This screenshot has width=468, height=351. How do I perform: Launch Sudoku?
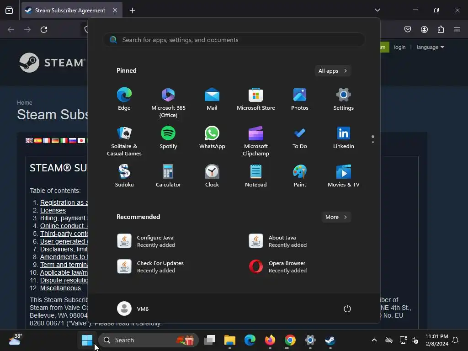pyautogui.click(x=124, y=176)
